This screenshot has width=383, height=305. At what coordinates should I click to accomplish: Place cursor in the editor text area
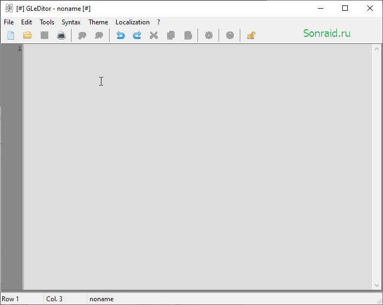pyautogui.click(x=198, y=167)
